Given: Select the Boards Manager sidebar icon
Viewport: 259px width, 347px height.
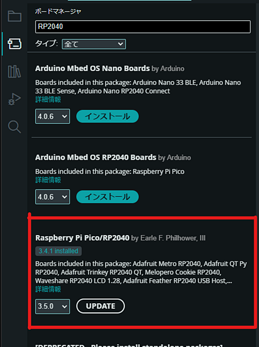Looking at the screenshot, I should (15, 44).
